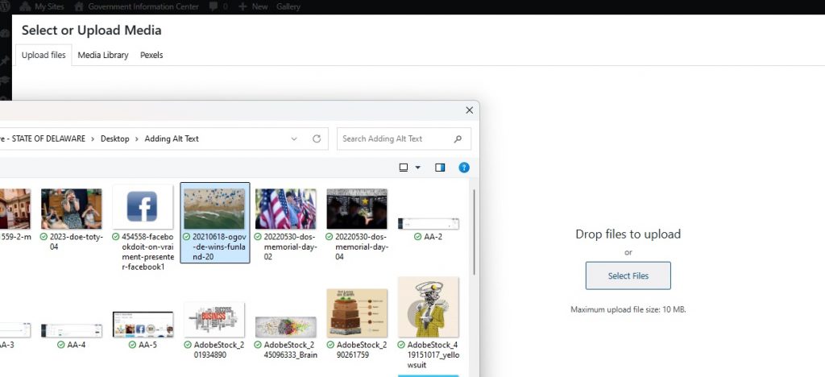825x377 pixels.
Task: Refresh the Adding Alt Text folder
Action: [317, 139]
